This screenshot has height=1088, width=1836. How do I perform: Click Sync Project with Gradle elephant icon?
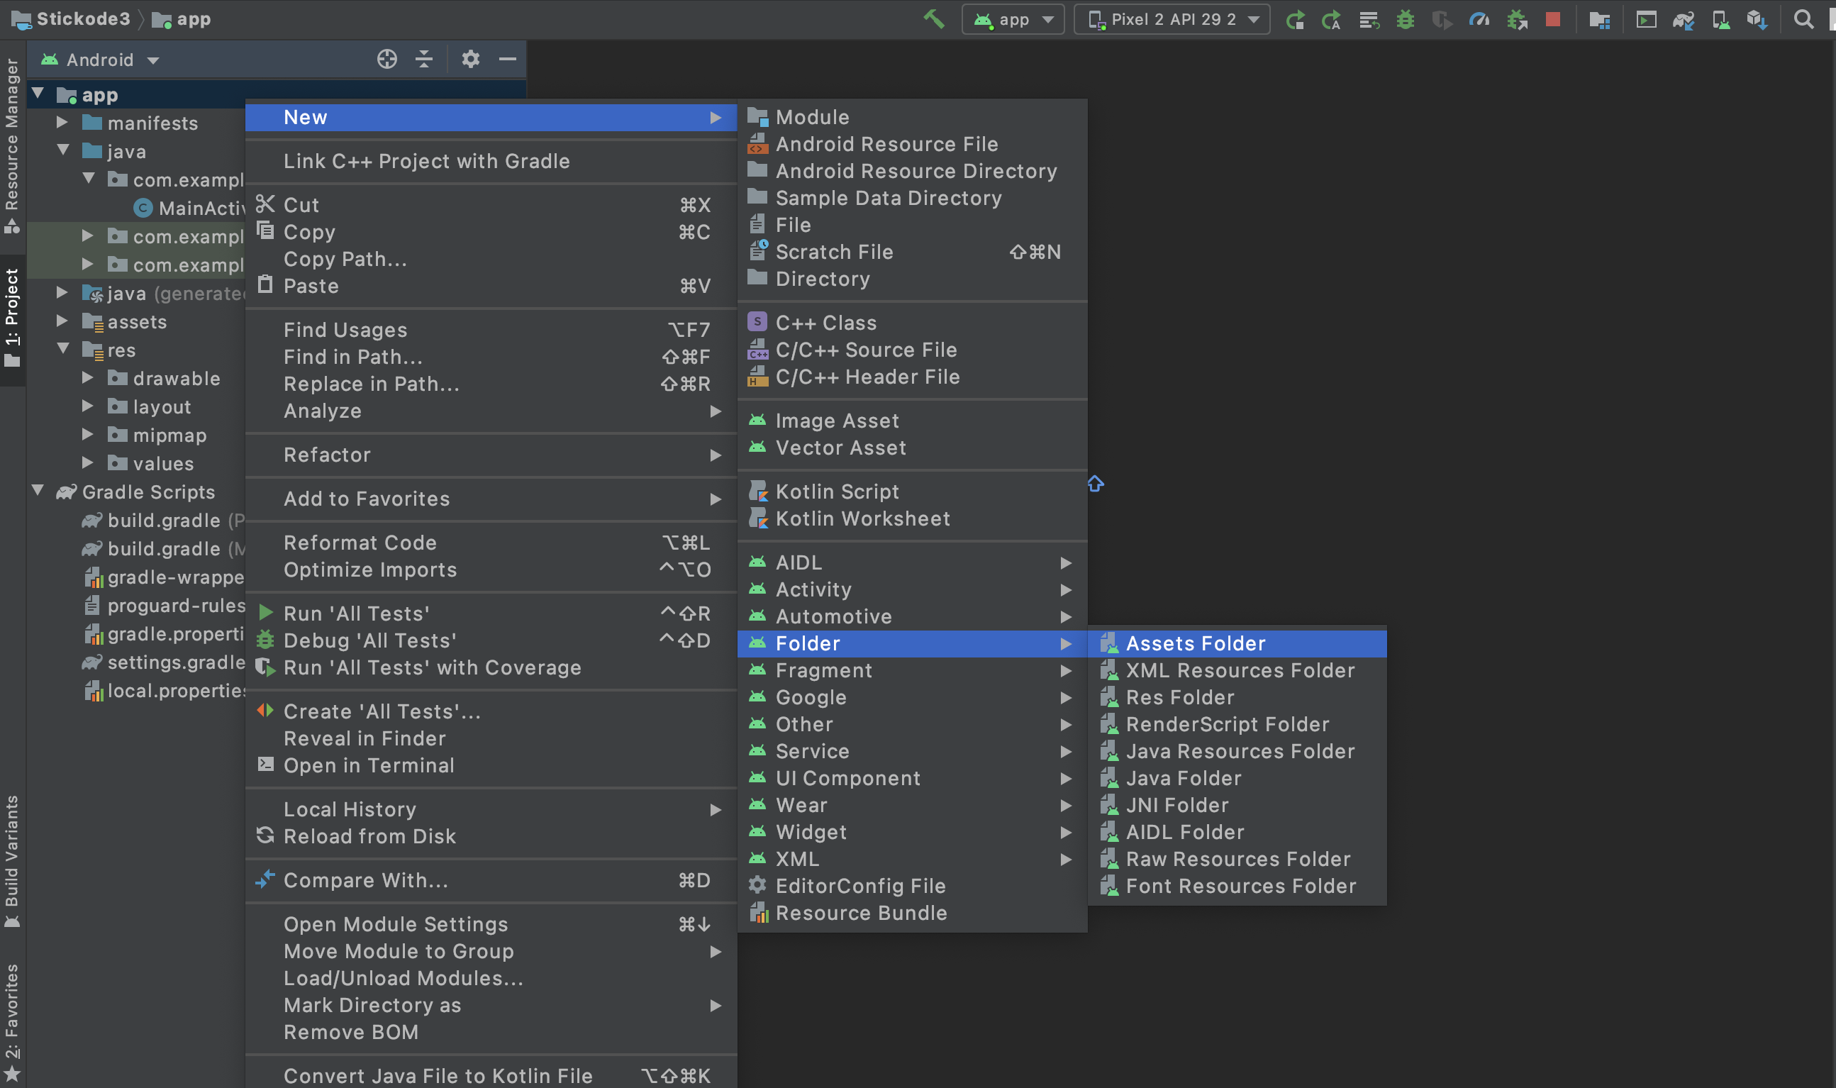coord(1684,19)
